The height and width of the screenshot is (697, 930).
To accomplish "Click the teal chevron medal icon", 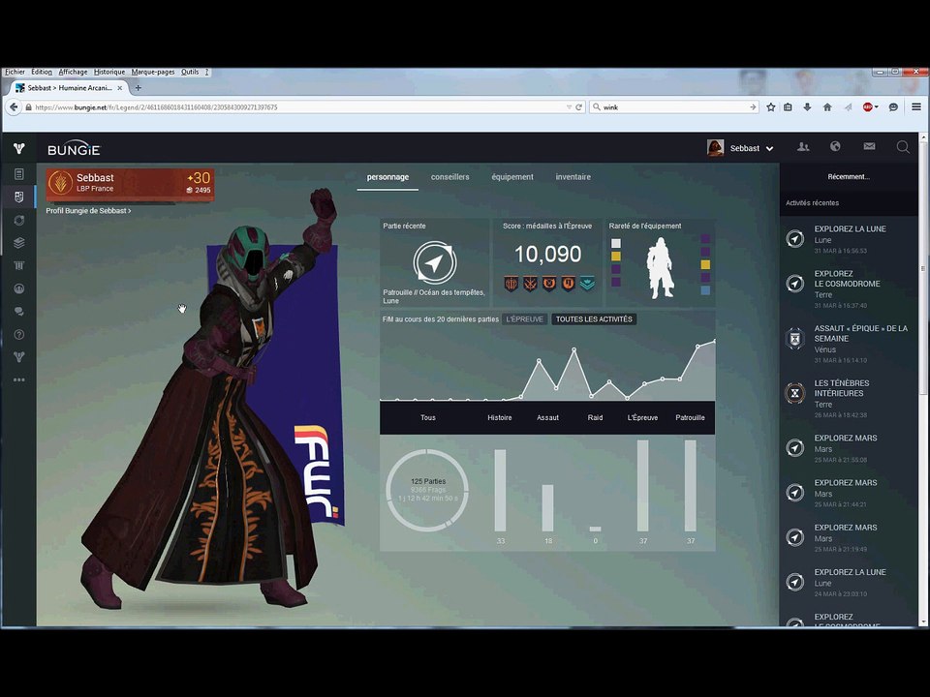I will (587, 284).
